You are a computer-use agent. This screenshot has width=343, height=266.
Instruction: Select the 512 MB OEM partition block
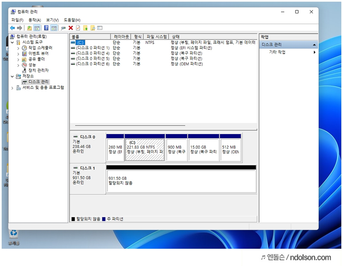tap(231, 148)
